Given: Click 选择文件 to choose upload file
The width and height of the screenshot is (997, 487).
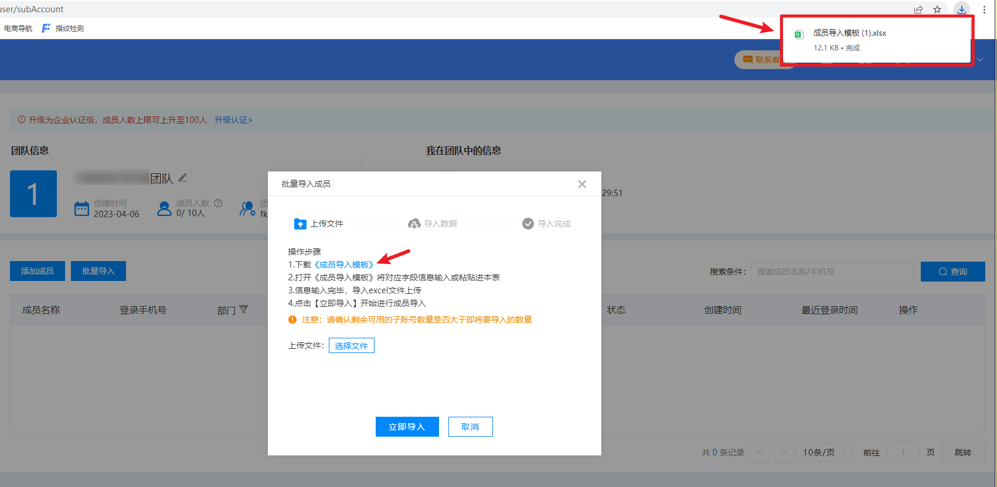Looking at the screenshot, I should click(x=351, y=346).
